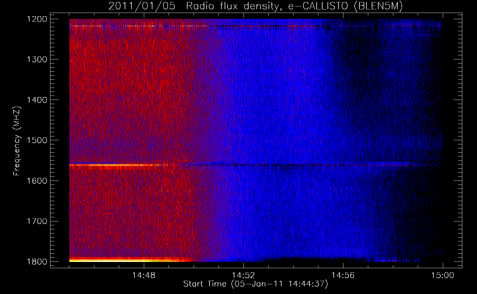This screenshot has width=477, height=294.
Task: Click the '14:48' time axis label
Action: 144,275
